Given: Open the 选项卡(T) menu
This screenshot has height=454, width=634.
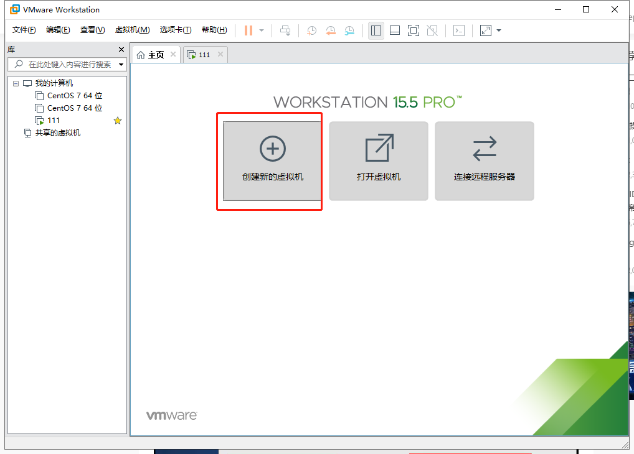Looking at the screenshot, I should click(x=176, y=30).
